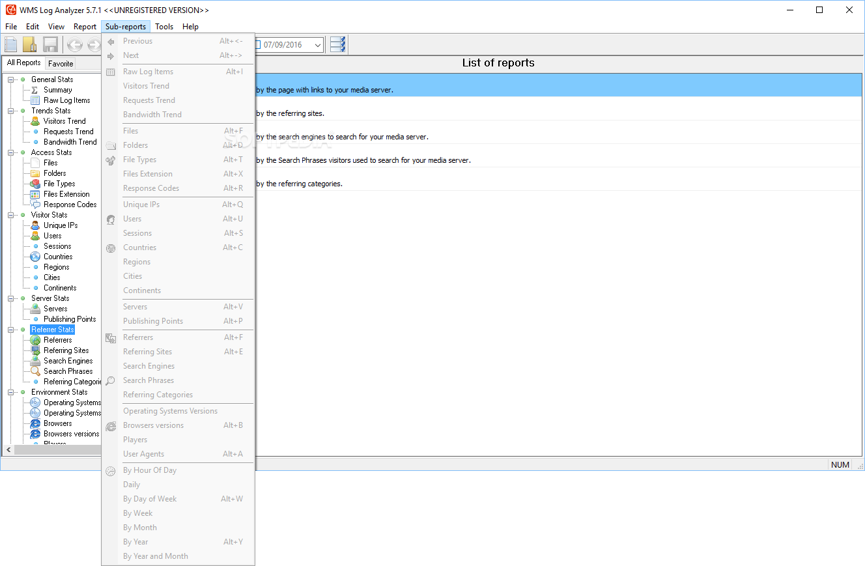Open the Tools menu
Viewport: 865px width, 566px height.
point(164,27)
